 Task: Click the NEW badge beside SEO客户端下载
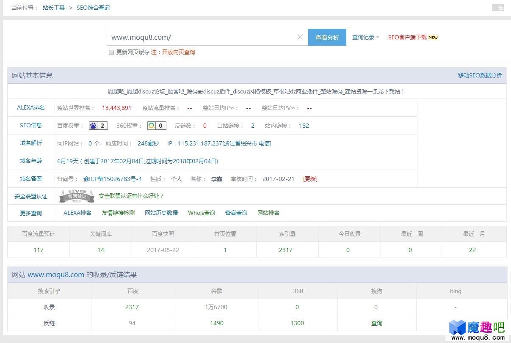click(x=433, y=37)
